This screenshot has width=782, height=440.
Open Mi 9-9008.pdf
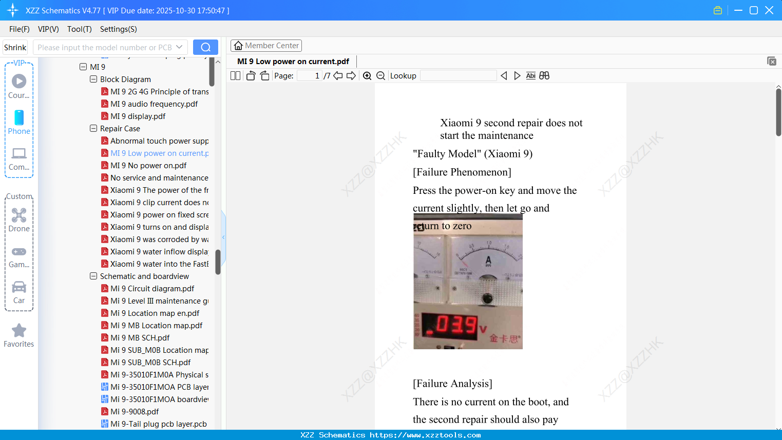pos(130,411)
